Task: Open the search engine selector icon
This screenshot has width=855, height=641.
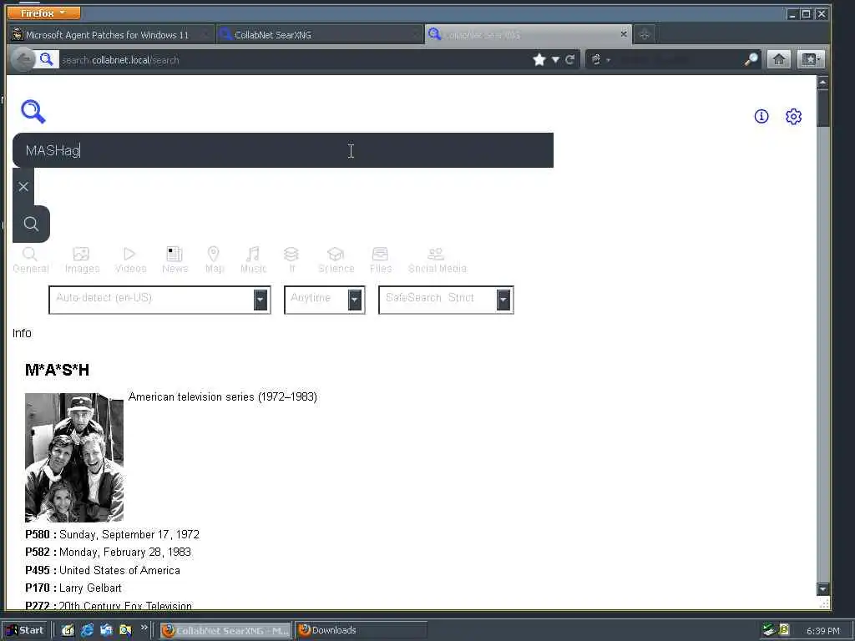Action: pos(600,59)
